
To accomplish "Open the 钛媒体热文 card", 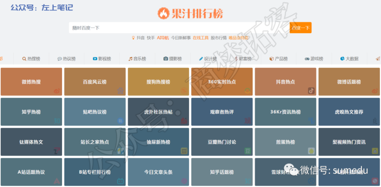I will click(31, 142).
